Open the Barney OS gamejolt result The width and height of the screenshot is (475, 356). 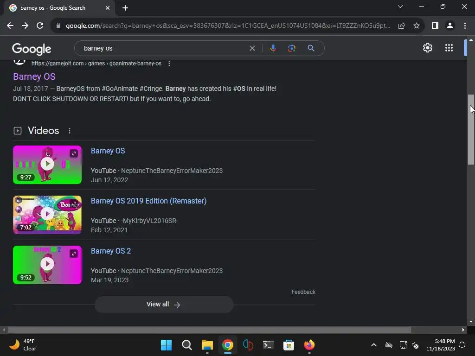[34, 76]
